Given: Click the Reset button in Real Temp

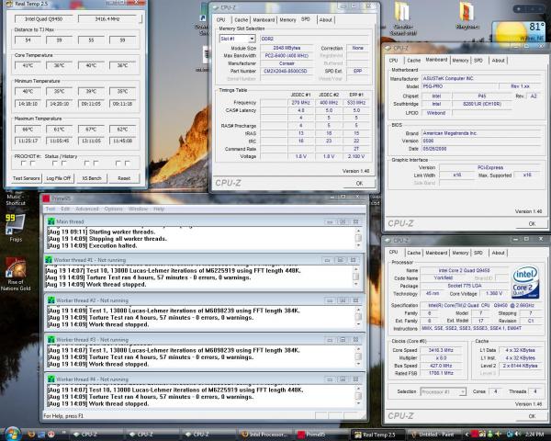Looking at the screenshot, I should pos(124,178).
